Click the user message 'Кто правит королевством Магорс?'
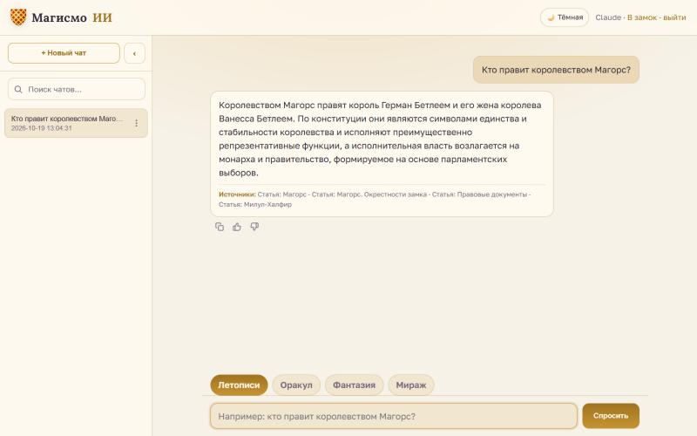 tap(556, 70)
